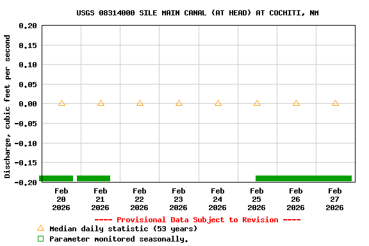The height and width of the screenshot is (246, 369).
Task: Click the -0.05 y-axis value
Action: tap(26, 124)
